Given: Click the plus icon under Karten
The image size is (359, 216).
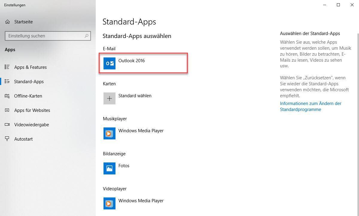Looking at the screenshot, I should point(109,98).
